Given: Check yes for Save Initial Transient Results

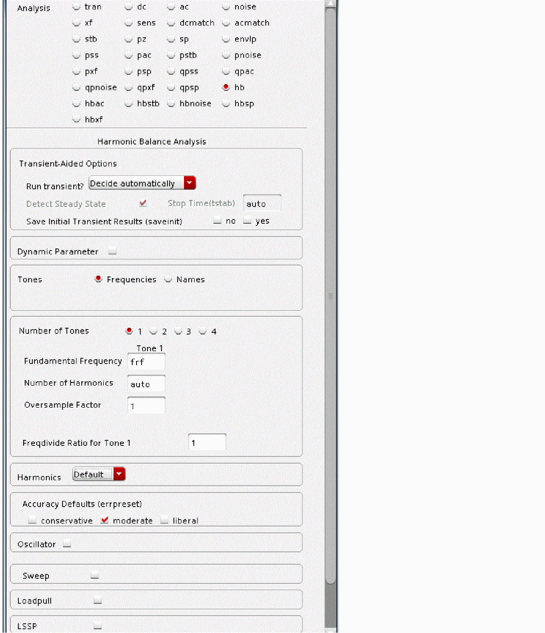Looking at the screenshot, I should point(247,221).
